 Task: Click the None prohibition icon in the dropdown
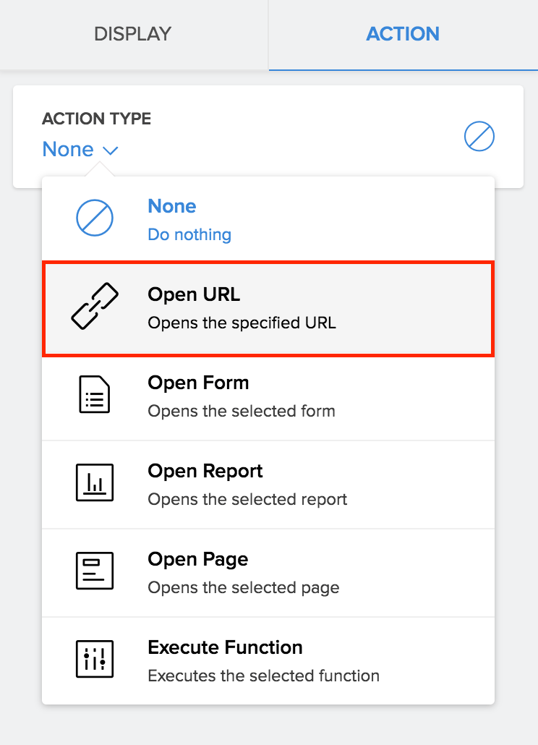click(x=96, y=218)
